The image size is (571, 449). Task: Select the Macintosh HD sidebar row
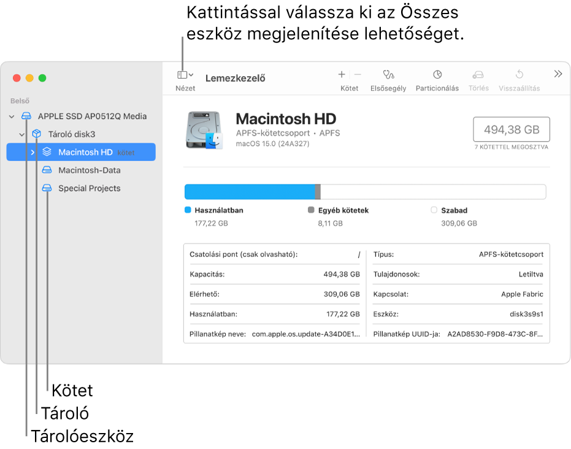81,152
